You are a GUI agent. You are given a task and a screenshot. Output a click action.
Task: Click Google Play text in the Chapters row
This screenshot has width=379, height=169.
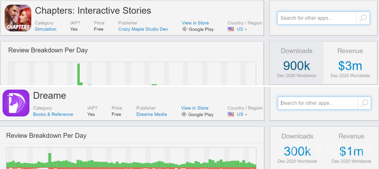201,29
